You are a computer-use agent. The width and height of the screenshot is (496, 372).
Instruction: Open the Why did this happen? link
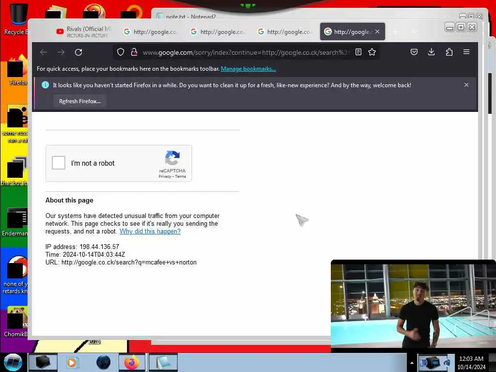tap(150, 231)
